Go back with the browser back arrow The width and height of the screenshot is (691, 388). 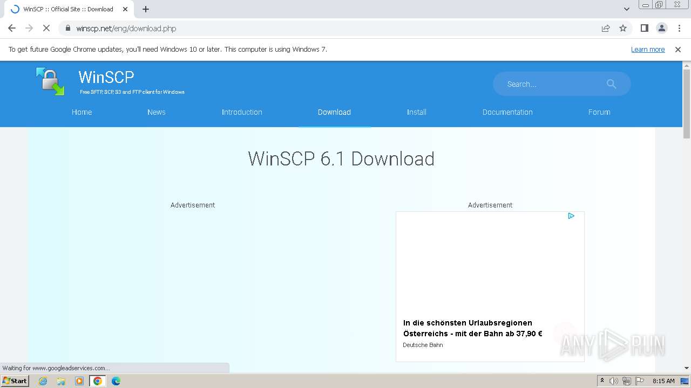pos(12,29)
